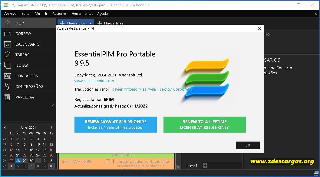
Task: Select day 22 in mini calendar
Action: [x=25, y=155]
